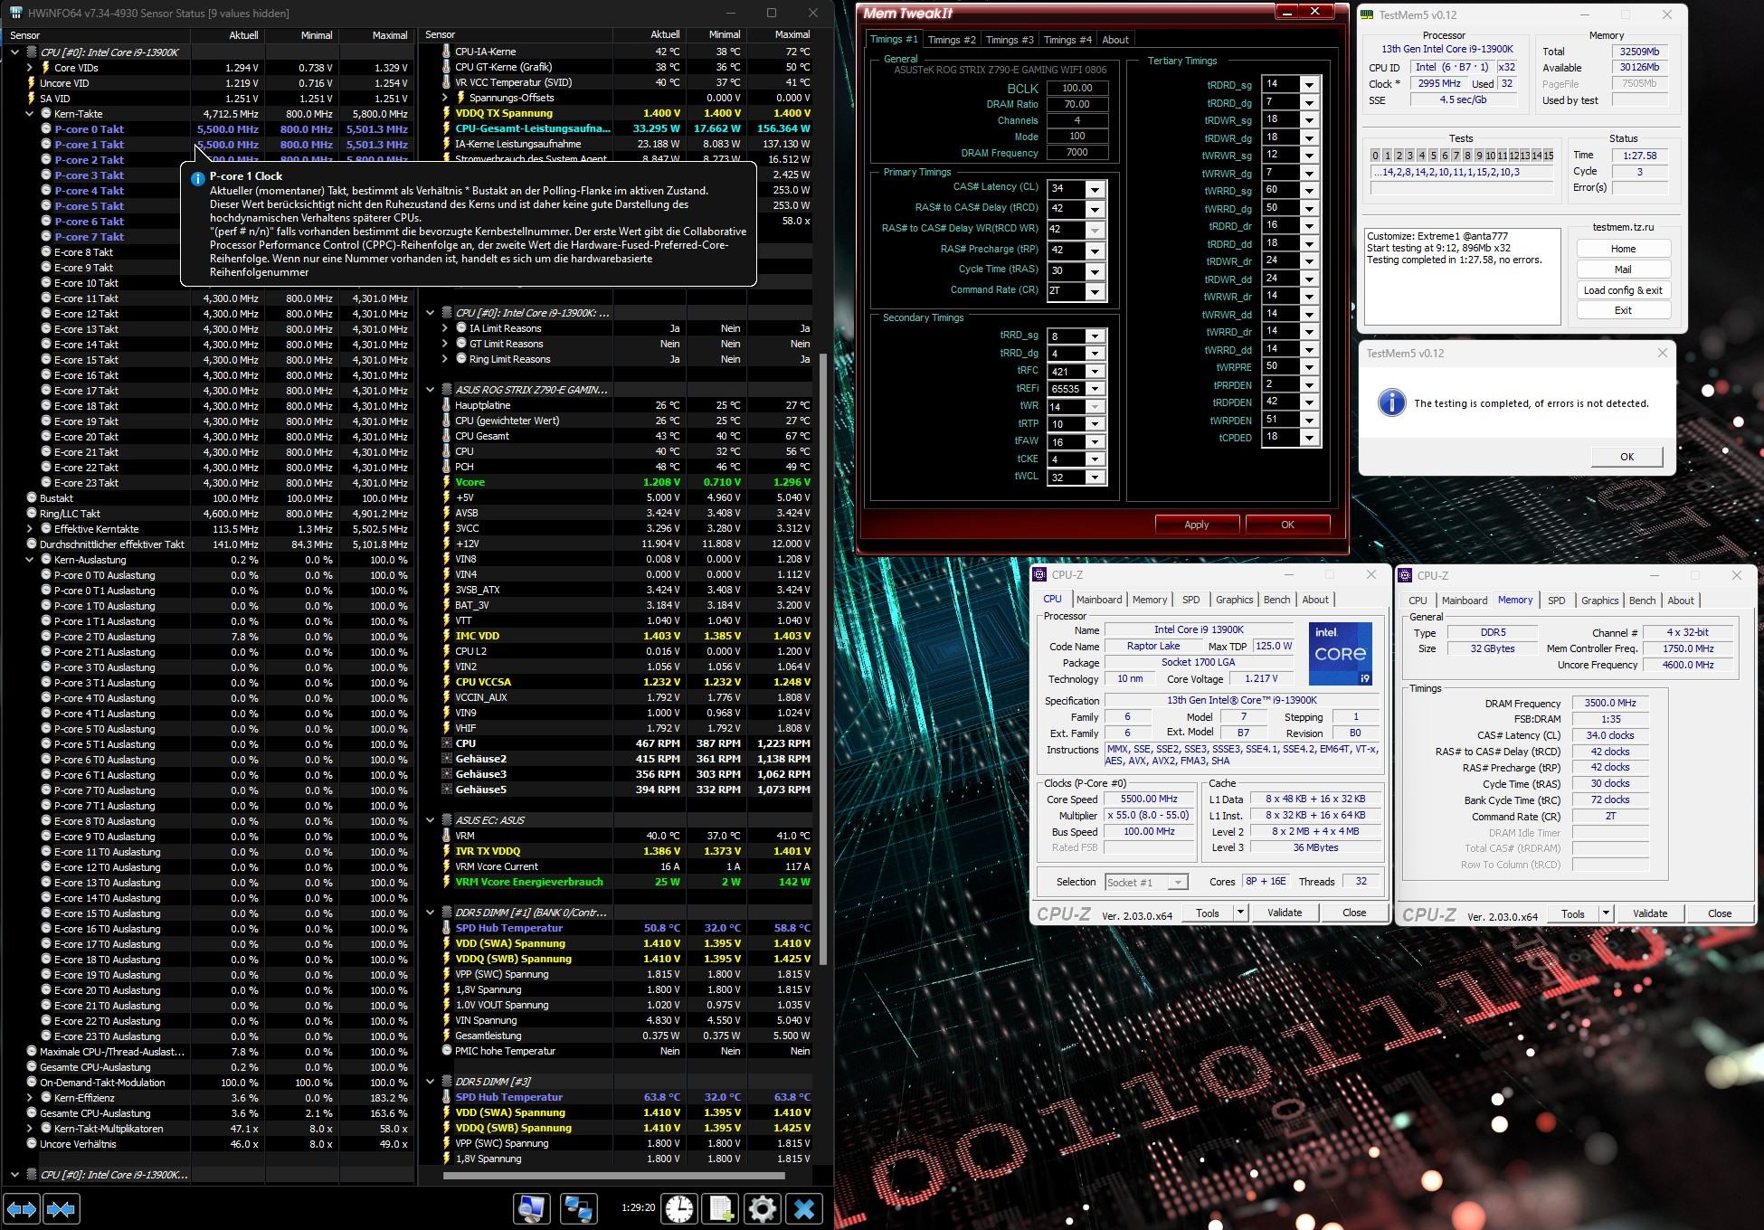Open CPU-Z Selection Socket #1 dropdown

tap(1177, 882)
